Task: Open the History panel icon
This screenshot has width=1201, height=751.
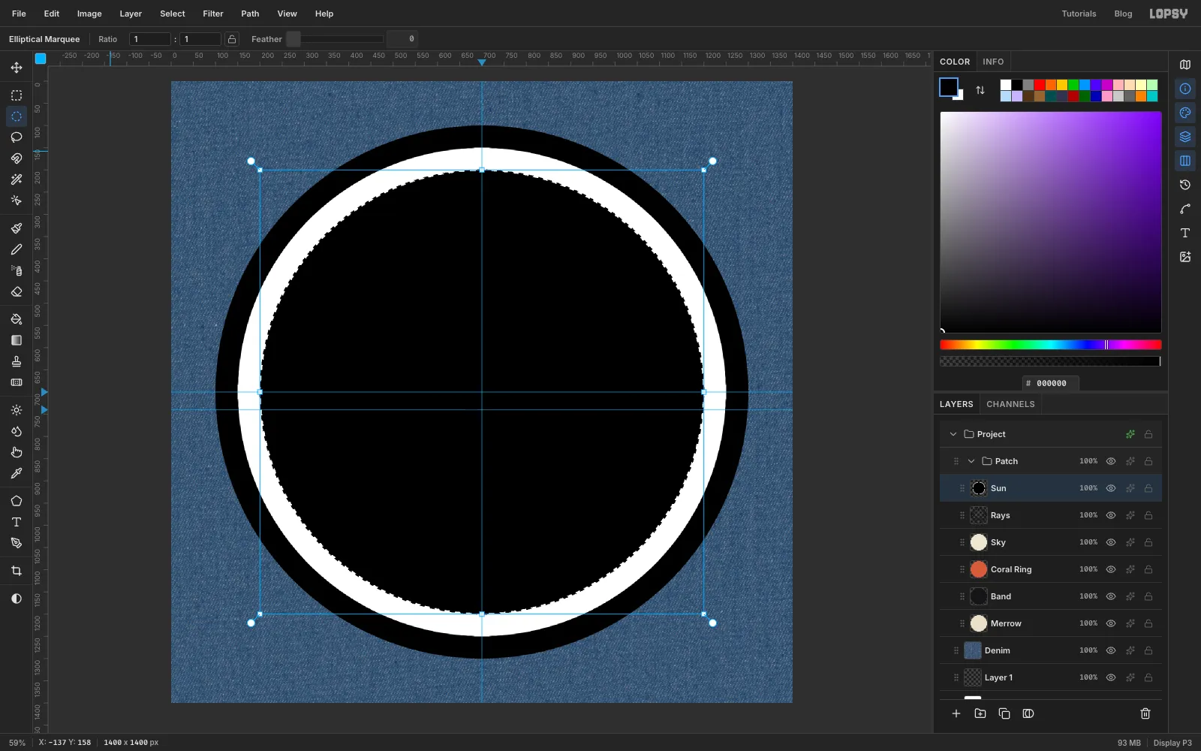Action: click(x=1185, y=185)
